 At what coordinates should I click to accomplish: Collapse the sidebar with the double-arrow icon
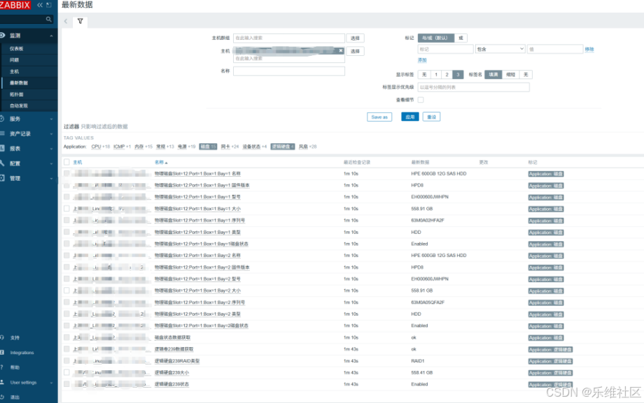point(40,5)
